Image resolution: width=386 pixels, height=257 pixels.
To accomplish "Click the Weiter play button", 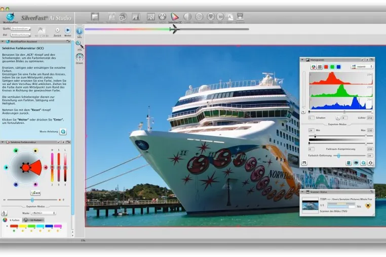I will coord(67,30).
